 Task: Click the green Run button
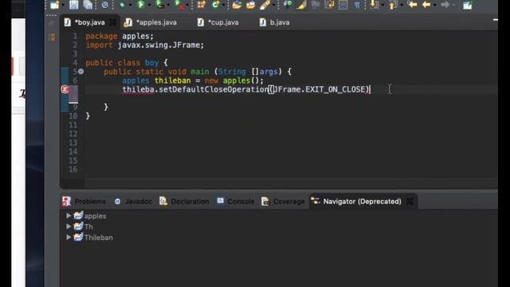coord(141,4)
